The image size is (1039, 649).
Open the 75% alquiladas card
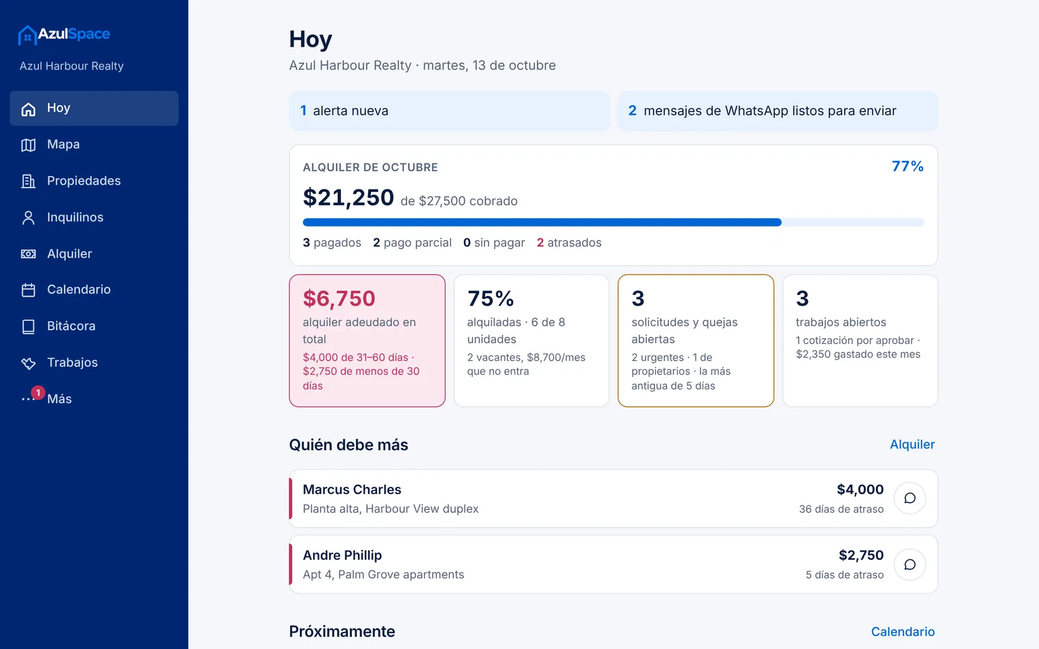[531, 341]
